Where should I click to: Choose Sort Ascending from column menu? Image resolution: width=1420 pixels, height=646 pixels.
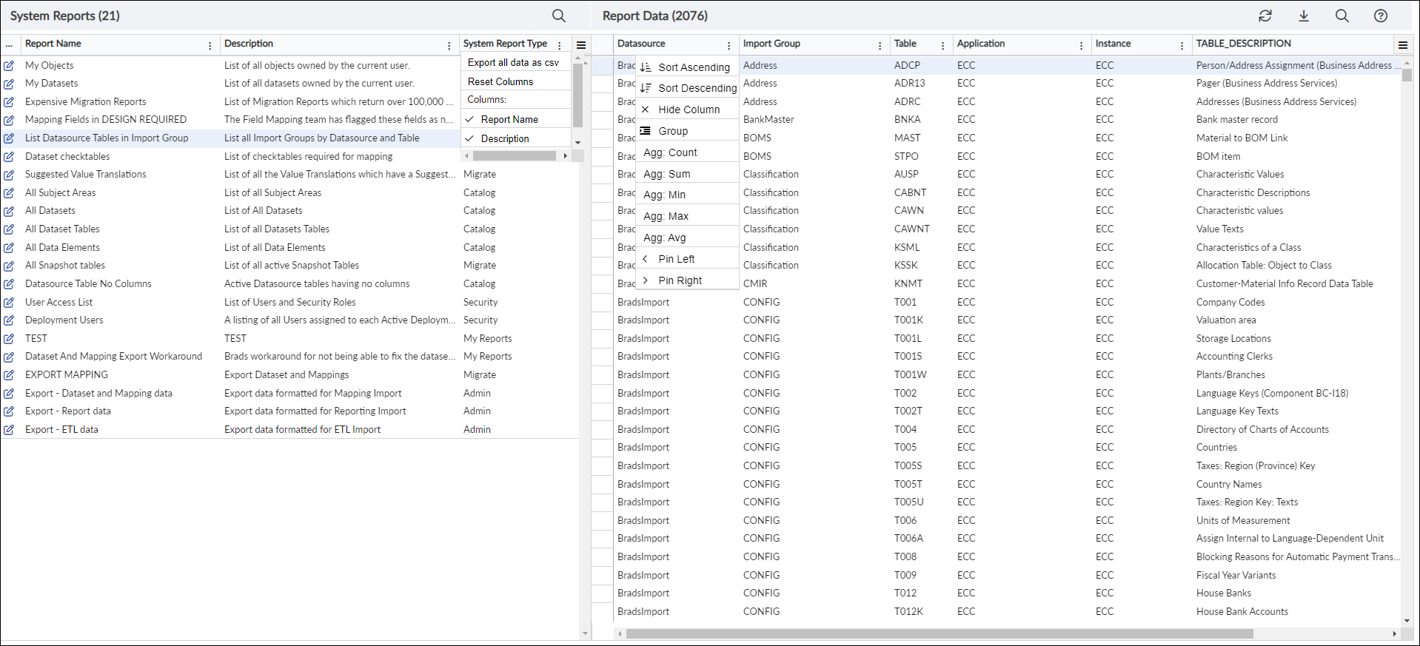(x=687, y=67)
